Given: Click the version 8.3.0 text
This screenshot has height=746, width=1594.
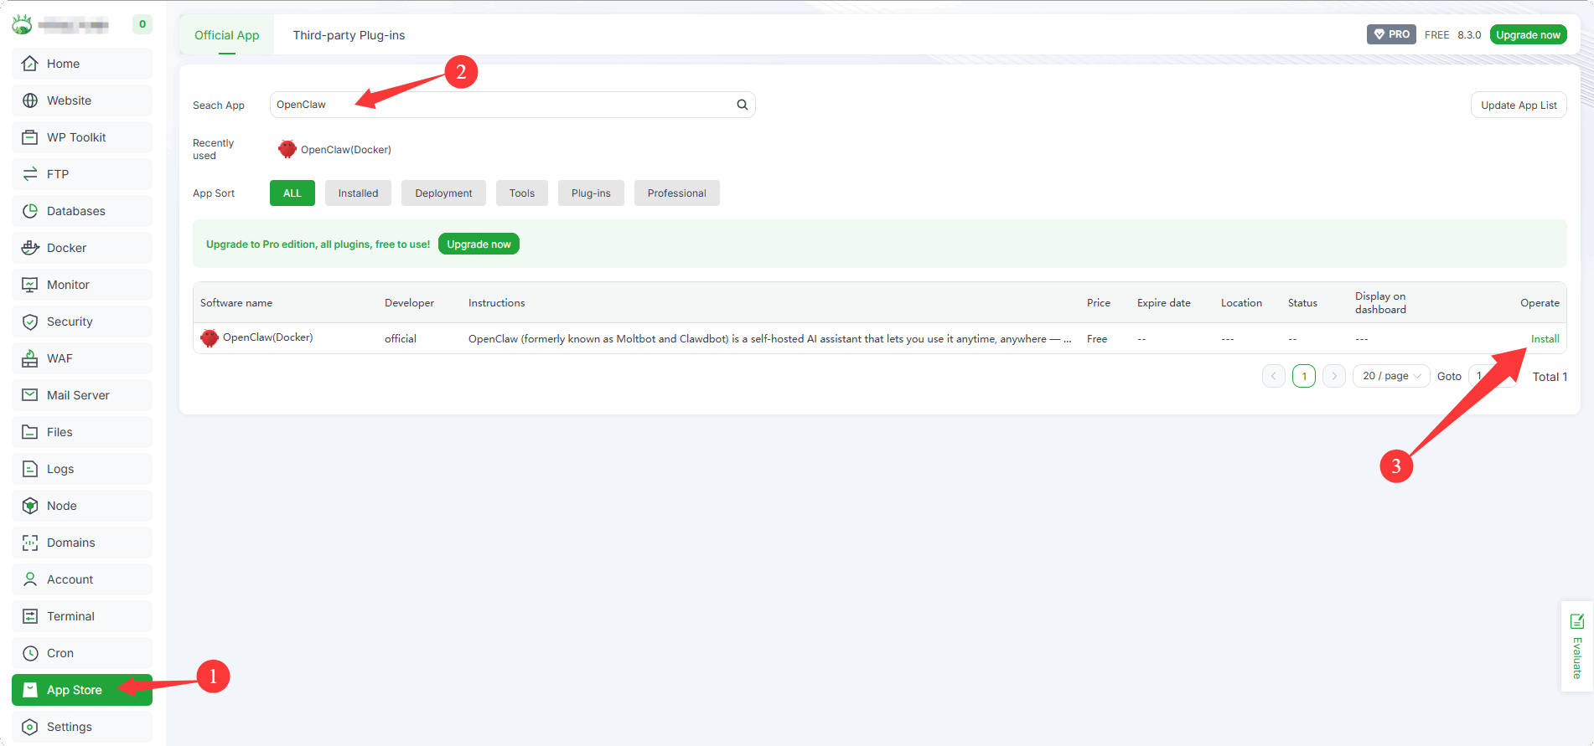Looking at the screenshot, I should [x=1469, y=35].
